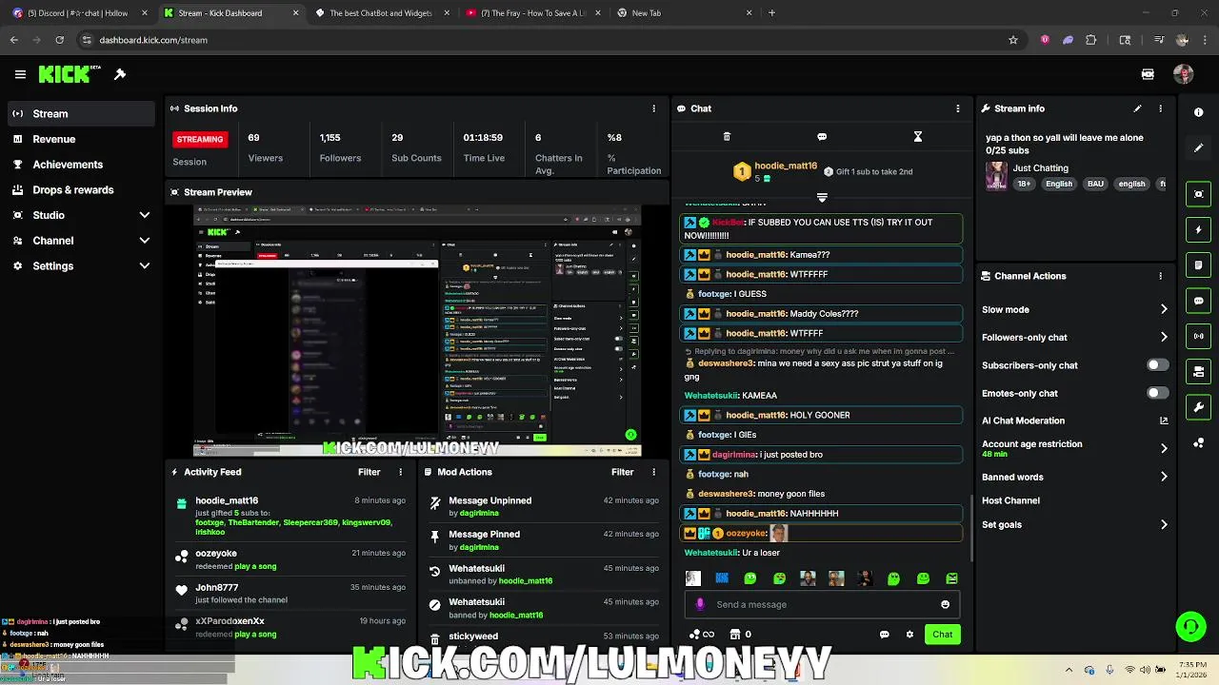Expand the Settings sidebar section
Viewport: 1219px width, 685px height.
click(145, 266)
